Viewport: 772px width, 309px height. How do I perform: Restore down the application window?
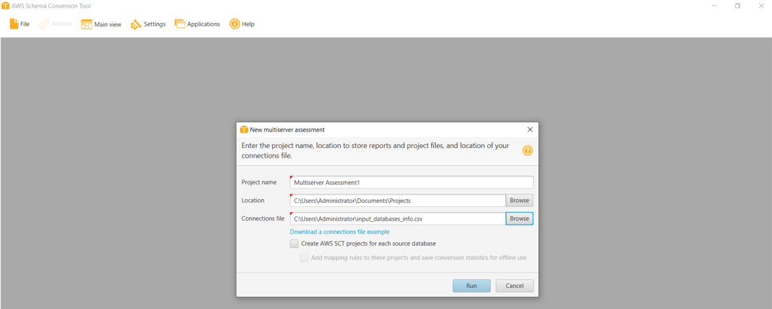coord(737,6)
